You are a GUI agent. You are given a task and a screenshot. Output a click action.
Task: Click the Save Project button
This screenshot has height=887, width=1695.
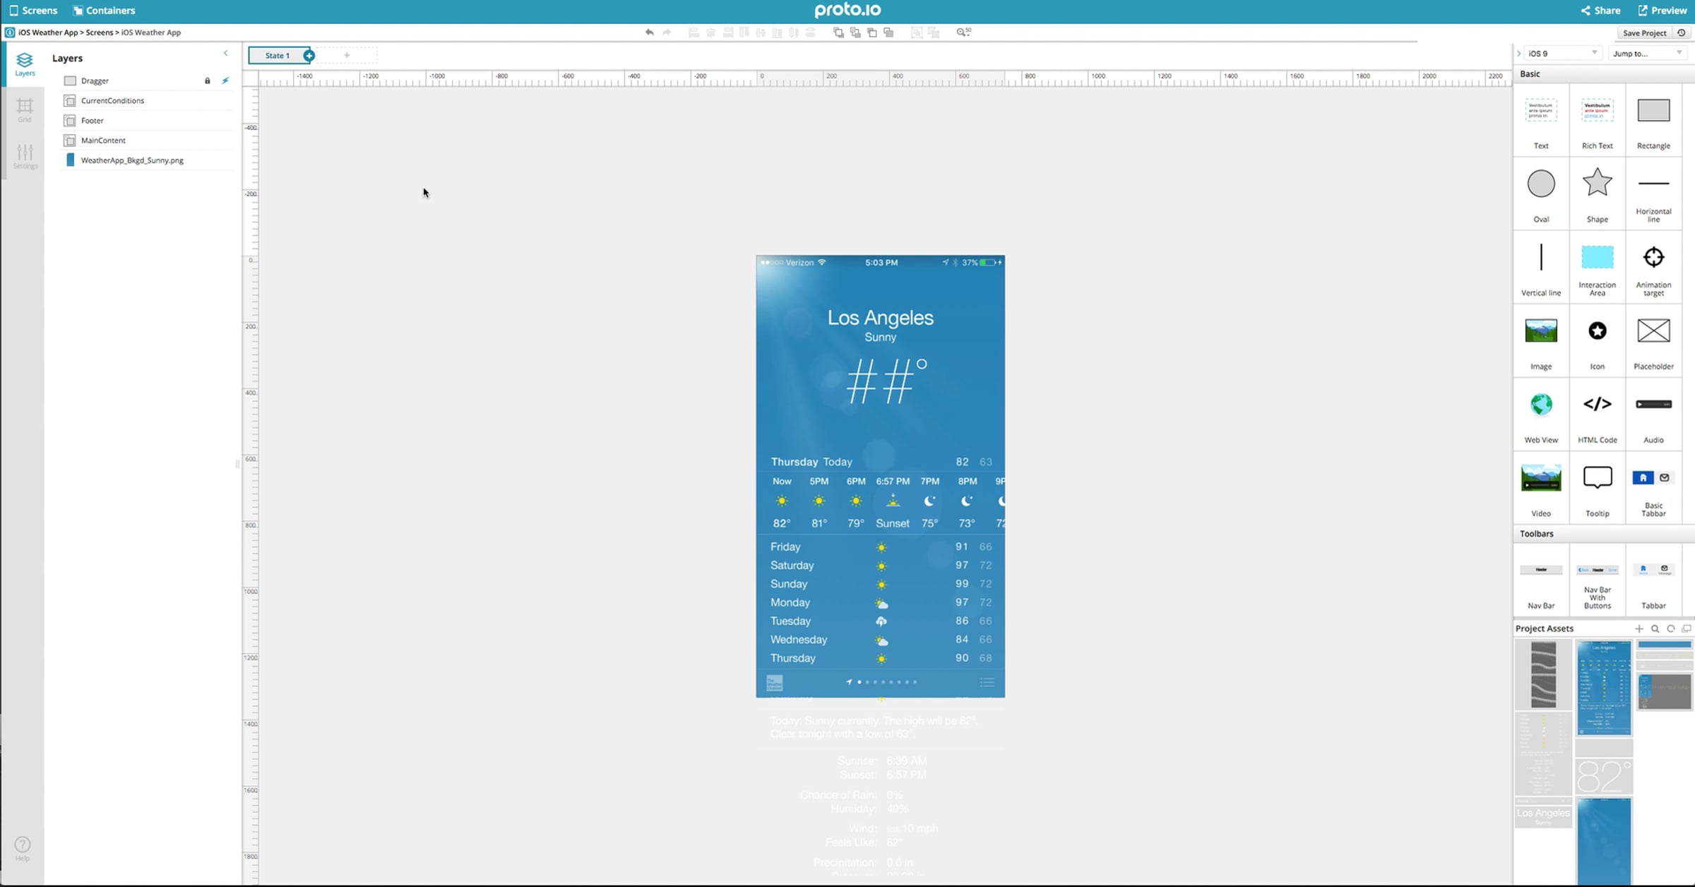point(1643,33)
